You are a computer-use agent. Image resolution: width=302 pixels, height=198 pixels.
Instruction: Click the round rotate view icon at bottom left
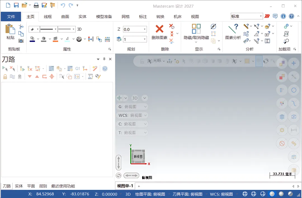(x=119, y=175)
